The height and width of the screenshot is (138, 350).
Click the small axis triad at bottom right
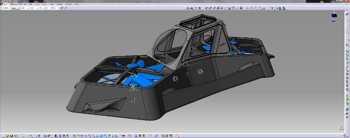coord(342,129)
